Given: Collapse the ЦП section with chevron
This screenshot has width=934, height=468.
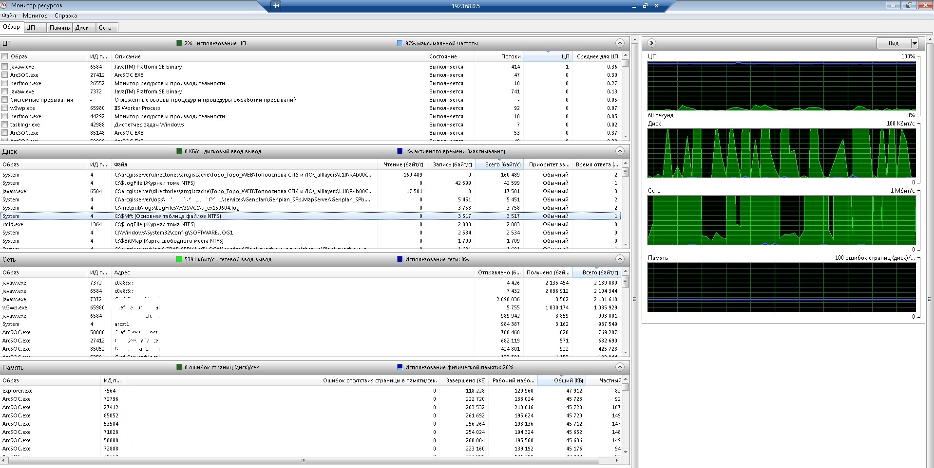Looking at the screenshot, I should coord(620,43).
